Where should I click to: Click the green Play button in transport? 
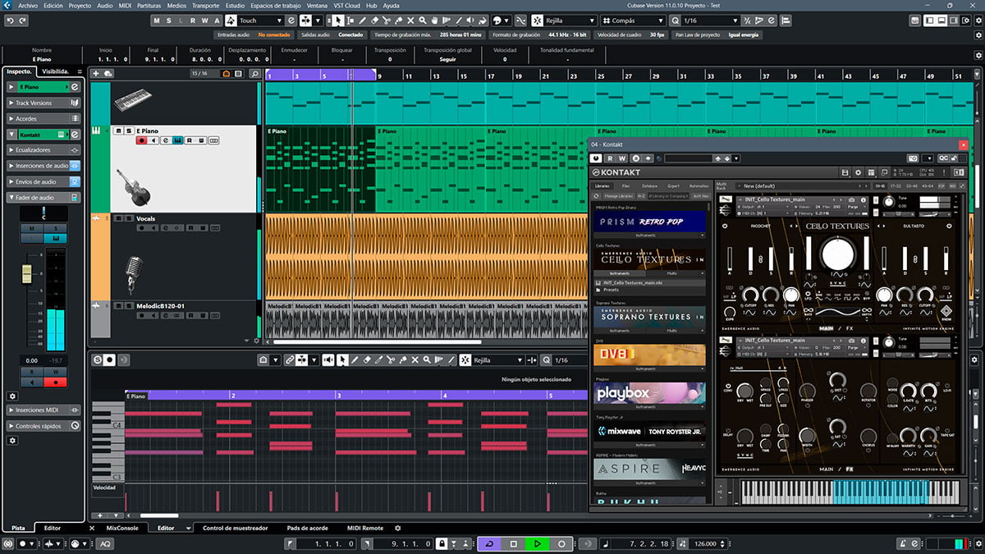(x=538, y=543)
